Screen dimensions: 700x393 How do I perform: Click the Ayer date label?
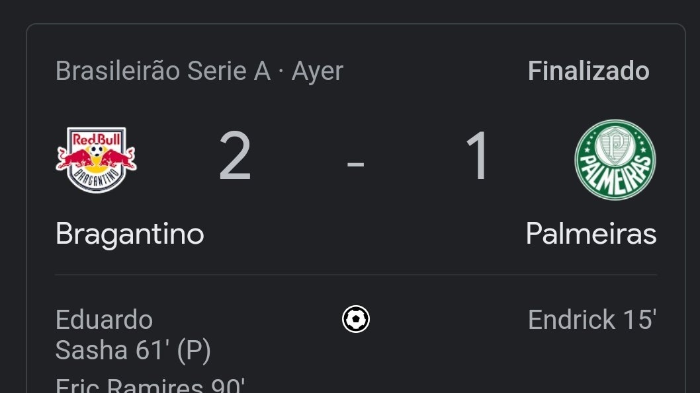[x=318, y=72]
